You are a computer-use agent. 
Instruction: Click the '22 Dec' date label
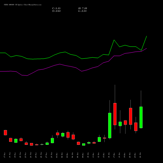pos(130,155)
